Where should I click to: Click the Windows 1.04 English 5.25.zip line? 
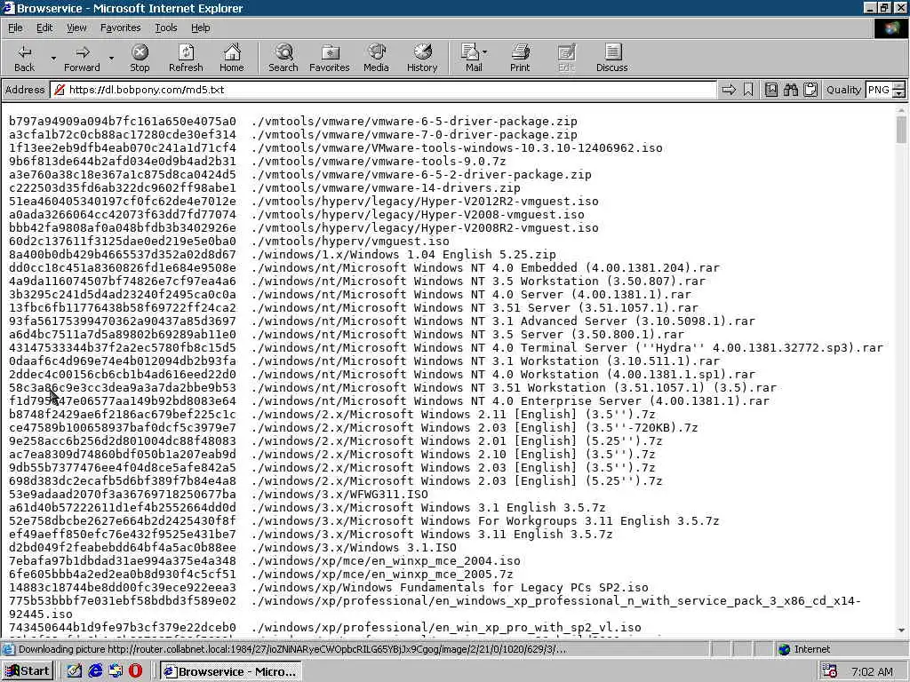pos(282,255)
